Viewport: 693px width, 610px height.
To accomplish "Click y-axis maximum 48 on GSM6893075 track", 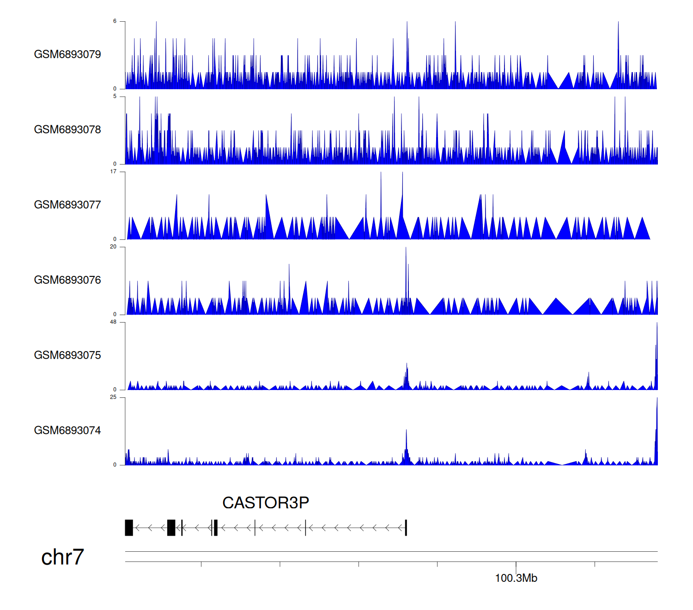I will point(113,322).
